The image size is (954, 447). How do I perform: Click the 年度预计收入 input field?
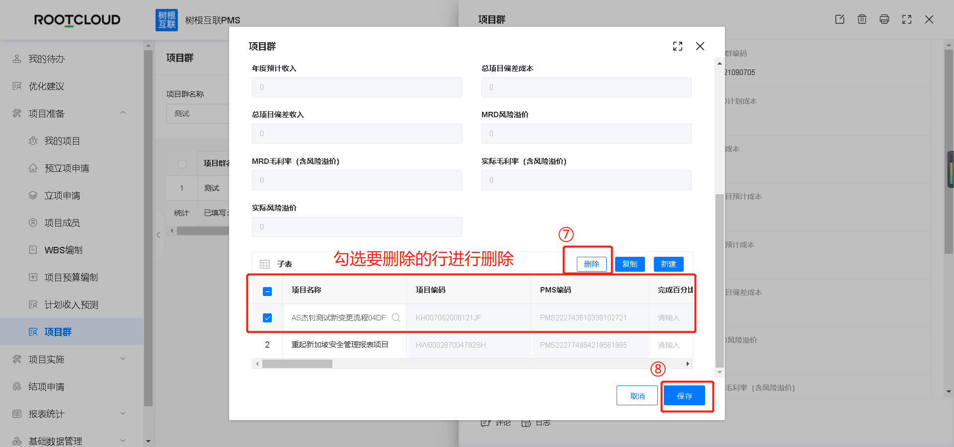click(x=357, y=87)
